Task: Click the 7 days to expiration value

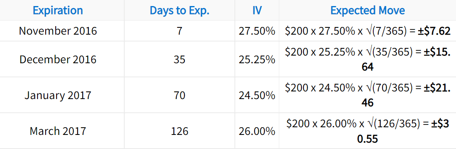Action: coord(180,31)
